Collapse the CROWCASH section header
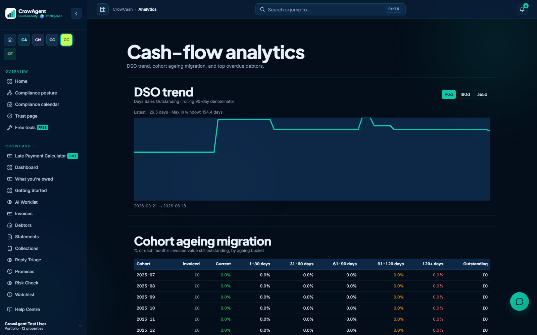 pos(20,146)
